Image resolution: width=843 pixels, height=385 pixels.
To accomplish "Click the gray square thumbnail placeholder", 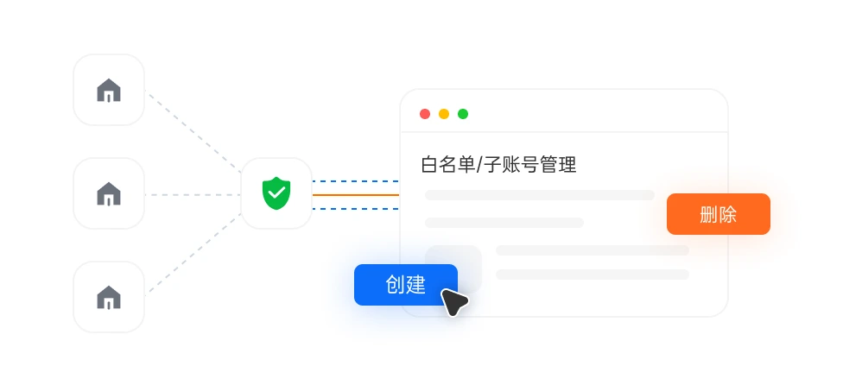I will (453, 269).
